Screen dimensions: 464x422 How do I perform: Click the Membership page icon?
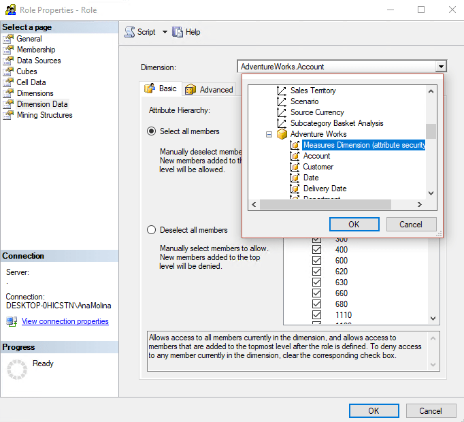[8, 50]
